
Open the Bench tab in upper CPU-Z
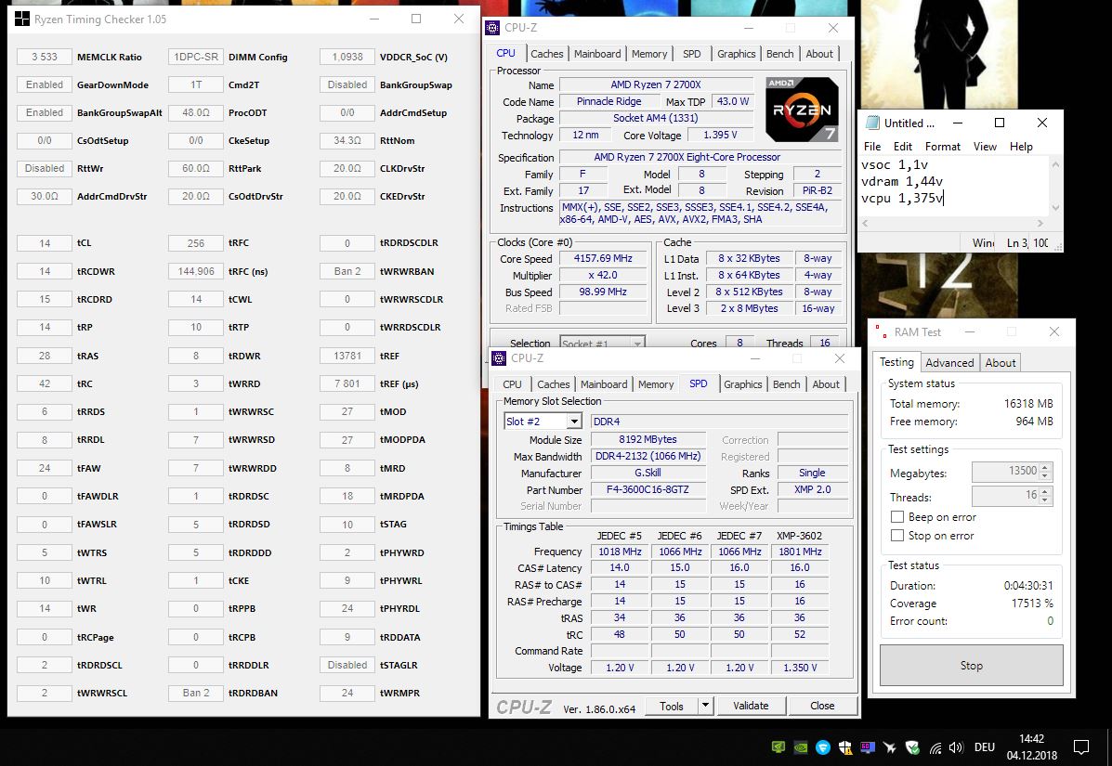pyautogui.click(x=779, y=54)
